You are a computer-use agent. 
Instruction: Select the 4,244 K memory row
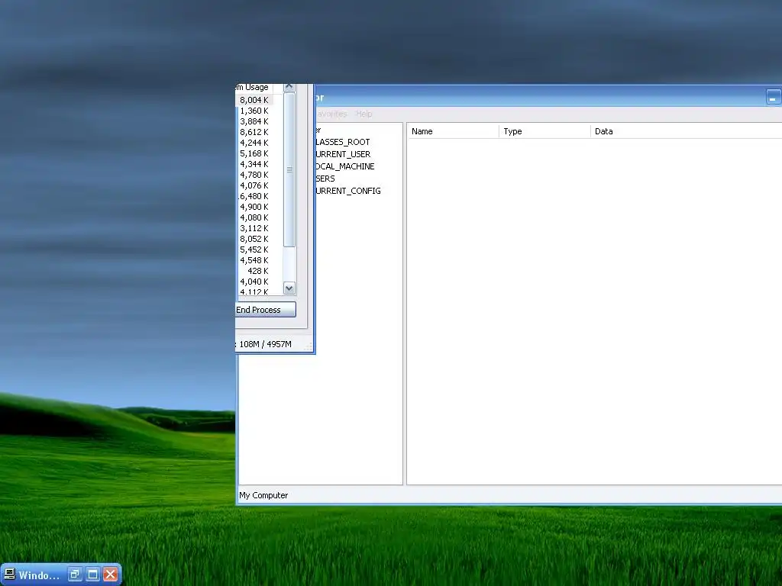254,143
